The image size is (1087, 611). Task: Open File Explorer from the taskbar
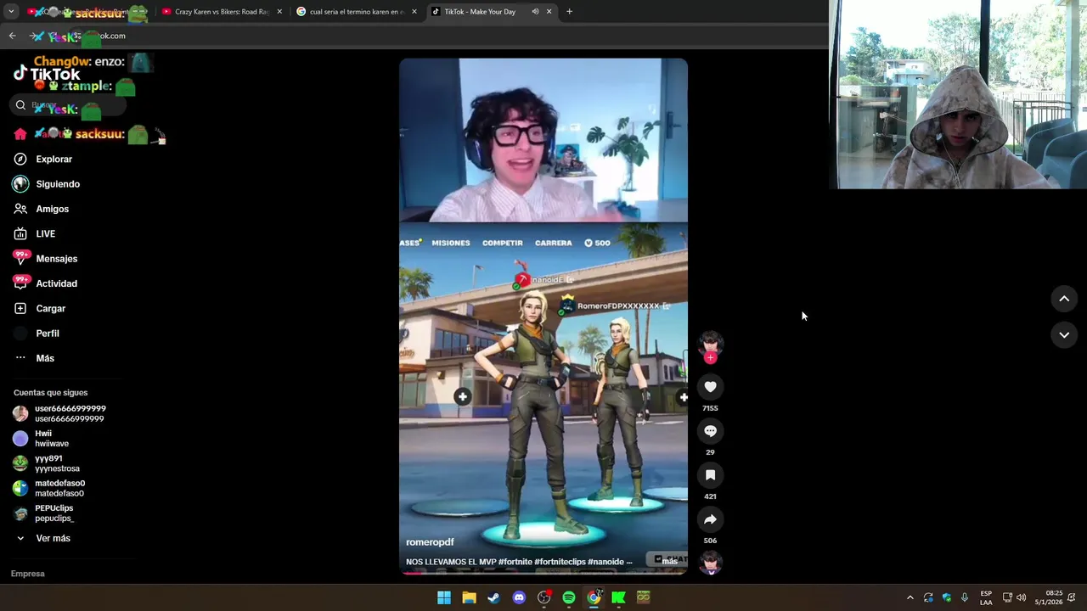point(469,597)
